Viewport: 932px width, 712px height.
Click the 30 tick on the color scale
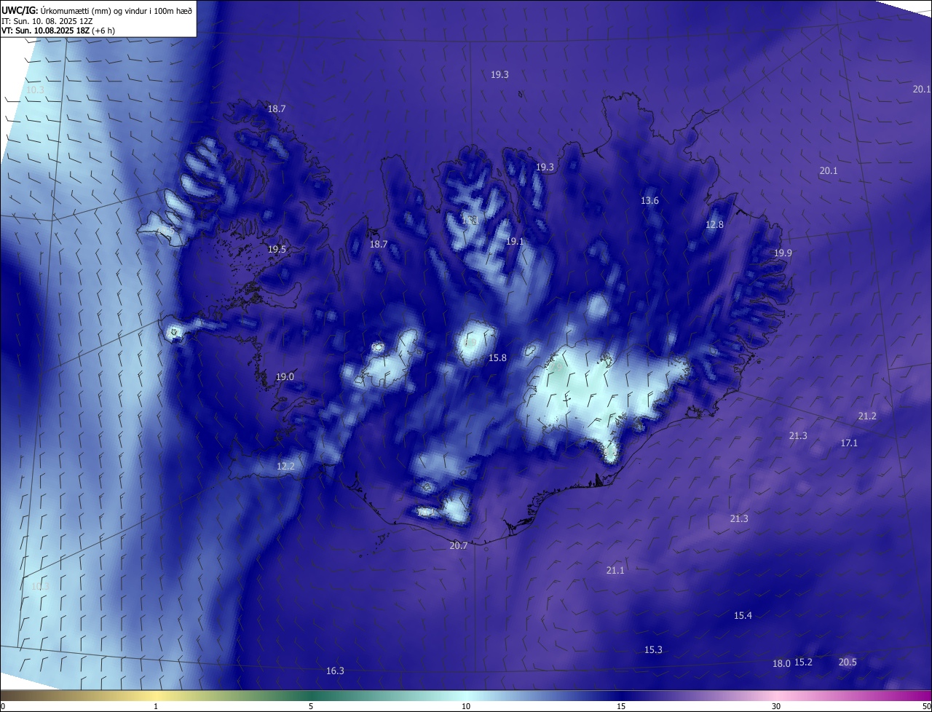(x=776, y=707)
